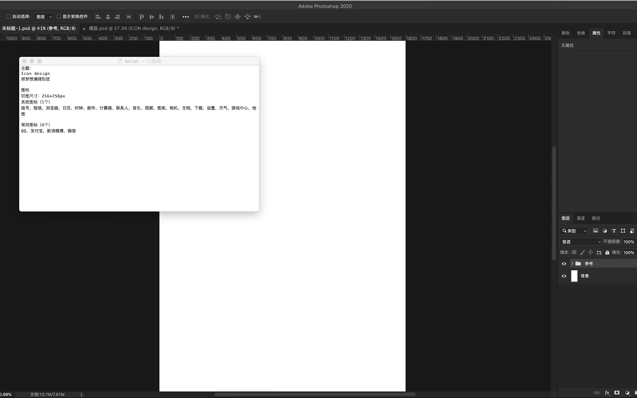Open the 段落 panel tab
637x398 pixels.
click(627, 33)
